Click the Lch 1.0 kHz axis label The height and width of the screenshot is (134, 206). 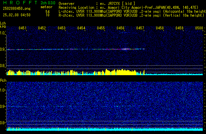point(3,33)
